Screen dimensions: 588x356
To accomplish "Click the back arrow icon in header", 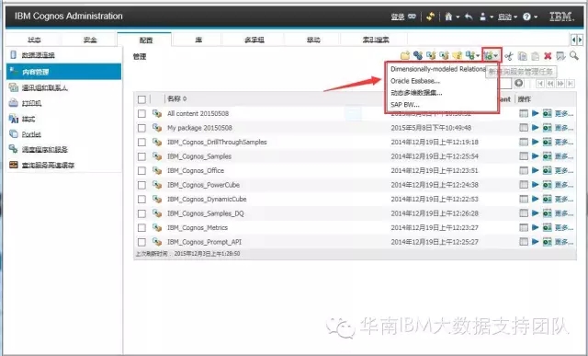I will [x=469, y=17].
